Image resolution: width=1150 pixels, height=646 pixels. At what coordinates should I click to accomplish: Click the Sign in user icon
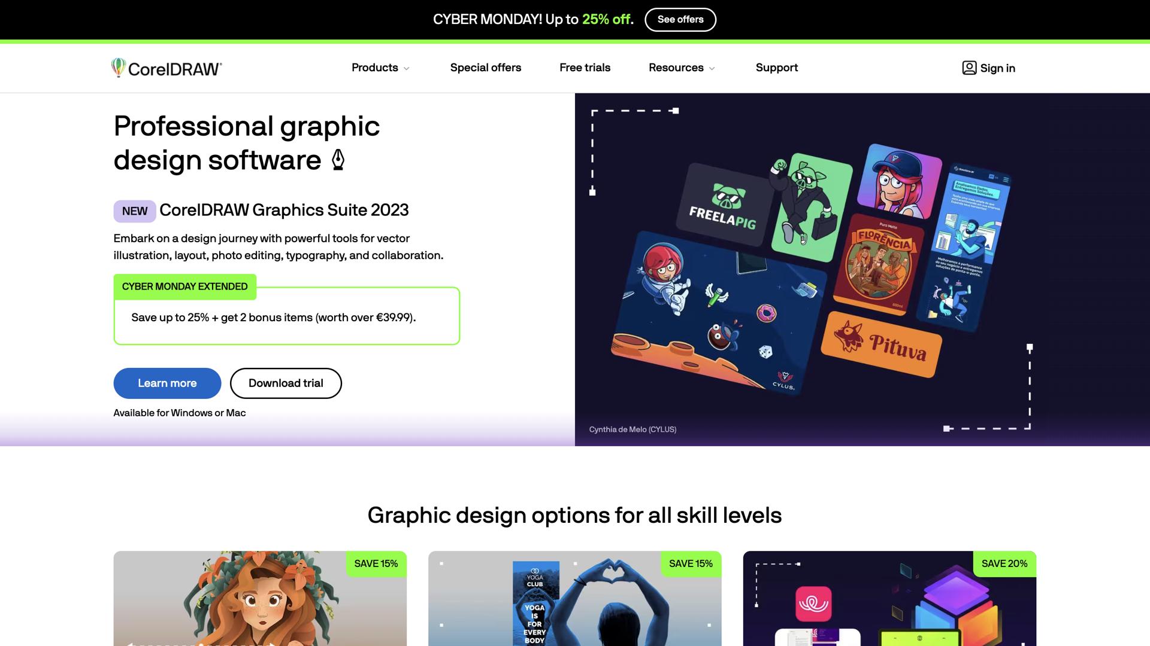click(x=969, y=68)
